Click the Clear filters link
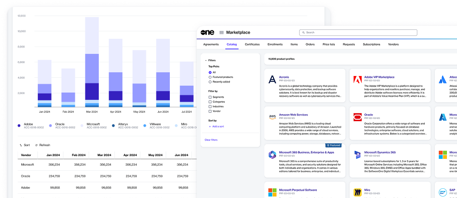 click(211, 140)
